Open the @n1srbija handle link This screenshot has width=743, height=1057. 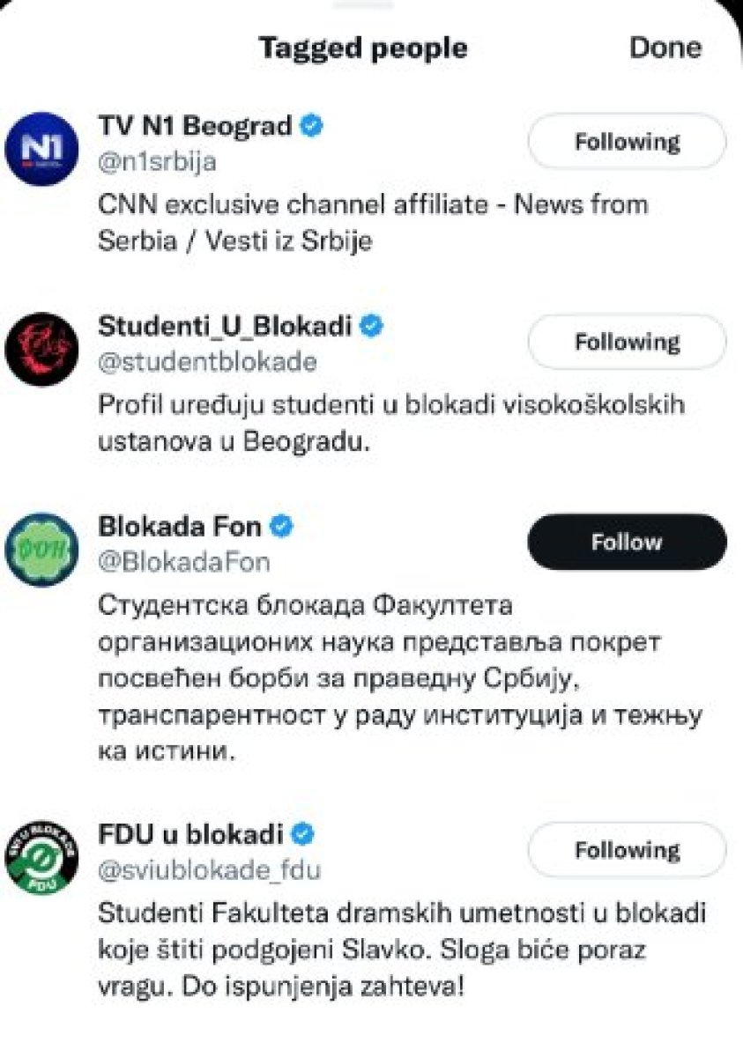tap(156, 162)
